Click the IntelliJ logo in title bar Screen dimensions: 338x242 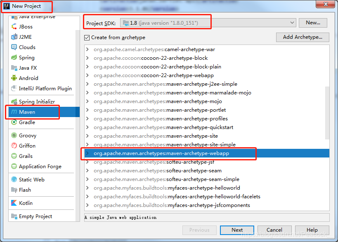7,6
